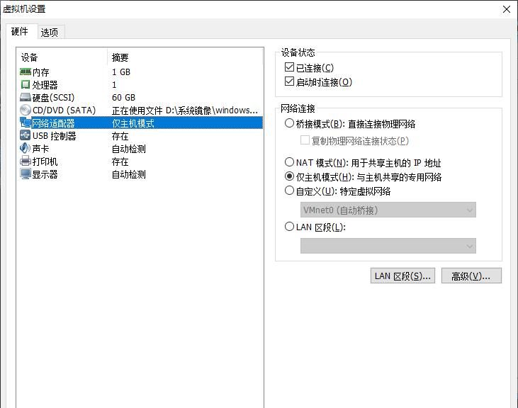Click the CD/DVD (SATA) disc icon
Image resolution: width=518 pixels, height=408 pixels.
(x=26, y=110)
